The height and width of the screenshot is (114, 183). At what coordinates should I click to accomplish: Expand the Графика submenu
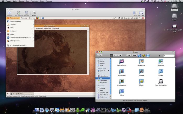coord(20,25)
